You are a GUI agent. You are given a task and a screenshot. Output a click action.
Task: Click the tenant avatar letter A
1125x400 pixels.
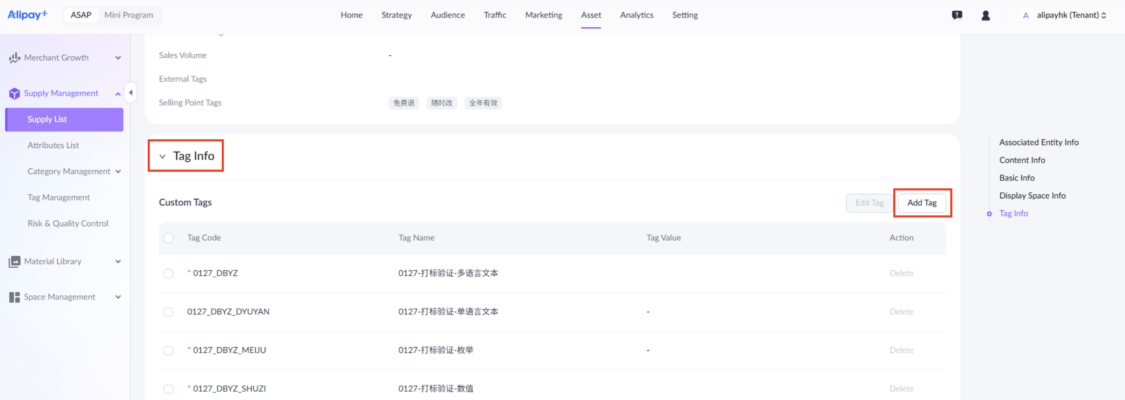point(1026,15)
